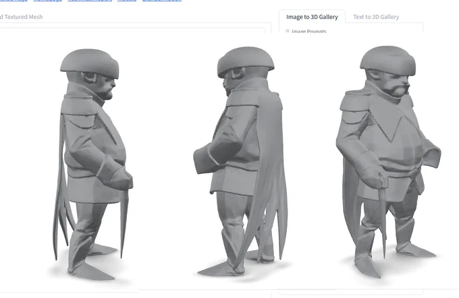Click the Image Prompts label

309,31
